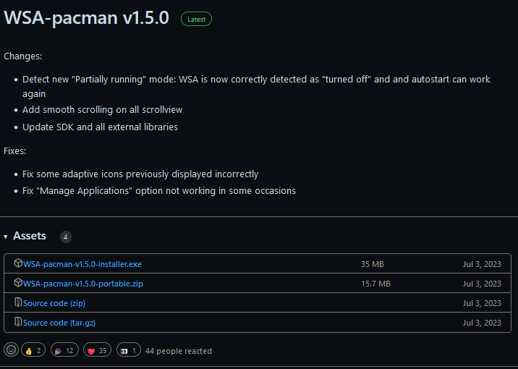Click the Jul 3, 2023 date for installer.exe

click(482, 264)
